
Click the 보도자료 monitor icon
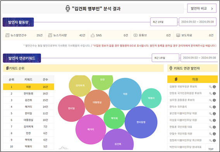[178, 35]
